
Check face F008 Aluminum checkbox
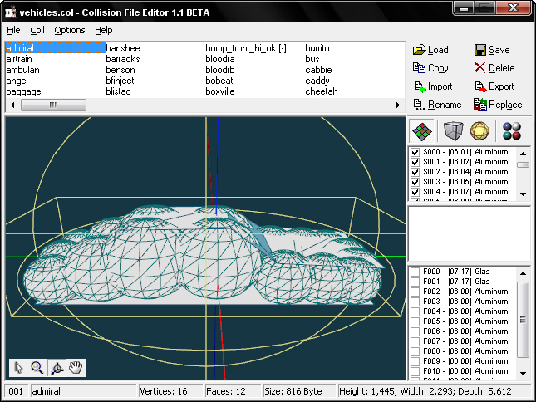coord(415,351)
